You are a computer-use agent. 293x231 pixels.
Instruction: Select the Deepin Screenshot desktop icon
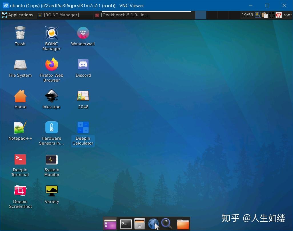[x=20, y=197]
